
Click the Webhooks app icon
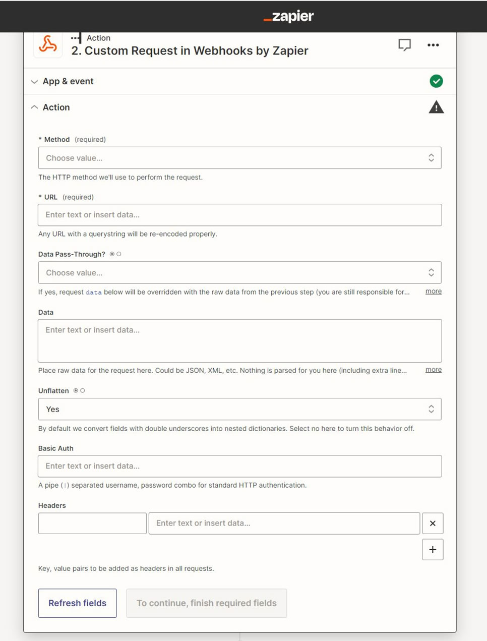[48, 44]
